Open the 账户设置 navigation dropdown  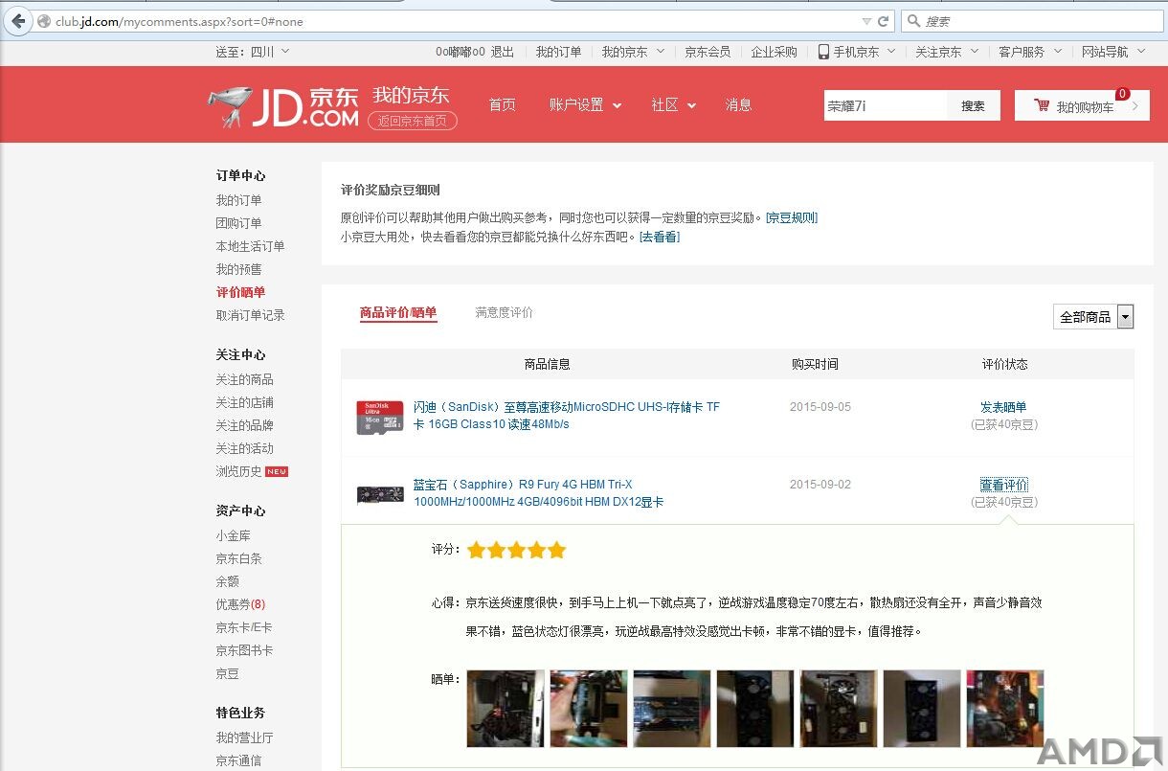pos(585,105)
